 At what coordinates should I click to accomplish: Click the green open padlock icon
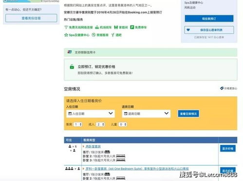(x=72, y=66)
